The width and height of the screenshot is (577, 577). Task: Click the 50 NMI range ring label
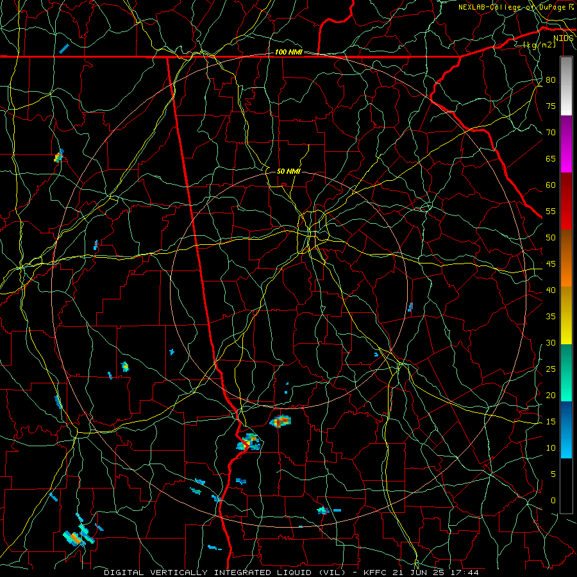tap(288, 171)
